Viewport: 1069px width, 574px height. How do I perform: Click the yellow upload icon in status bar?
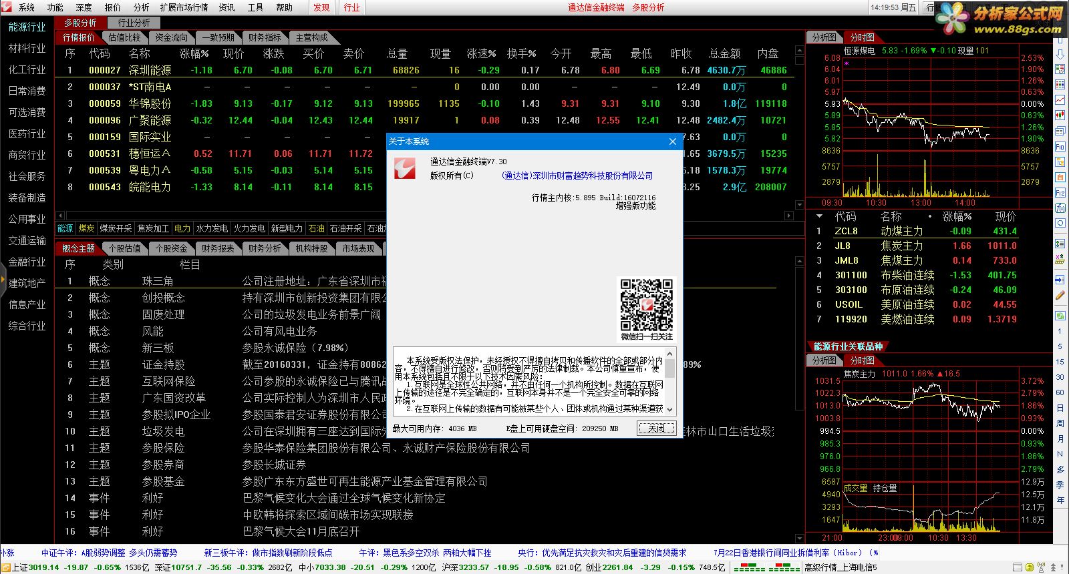pyautogui.click(x=1030, y=567)
